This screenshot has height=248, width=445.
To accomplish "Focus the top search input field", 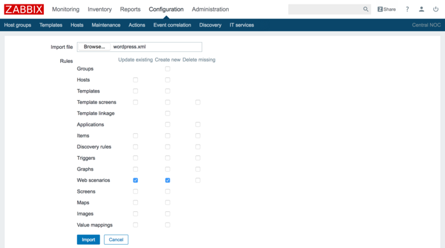I will click(x=325, y=10).
